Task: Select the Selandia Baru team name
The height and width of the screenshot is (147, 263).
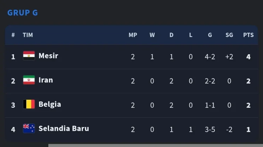Action: click(x=64, y=128)
